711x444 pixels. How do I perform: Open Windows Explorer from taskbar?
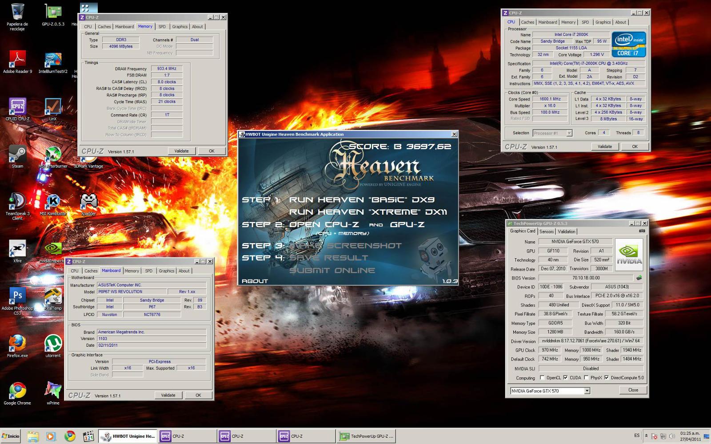coord(32,436)
